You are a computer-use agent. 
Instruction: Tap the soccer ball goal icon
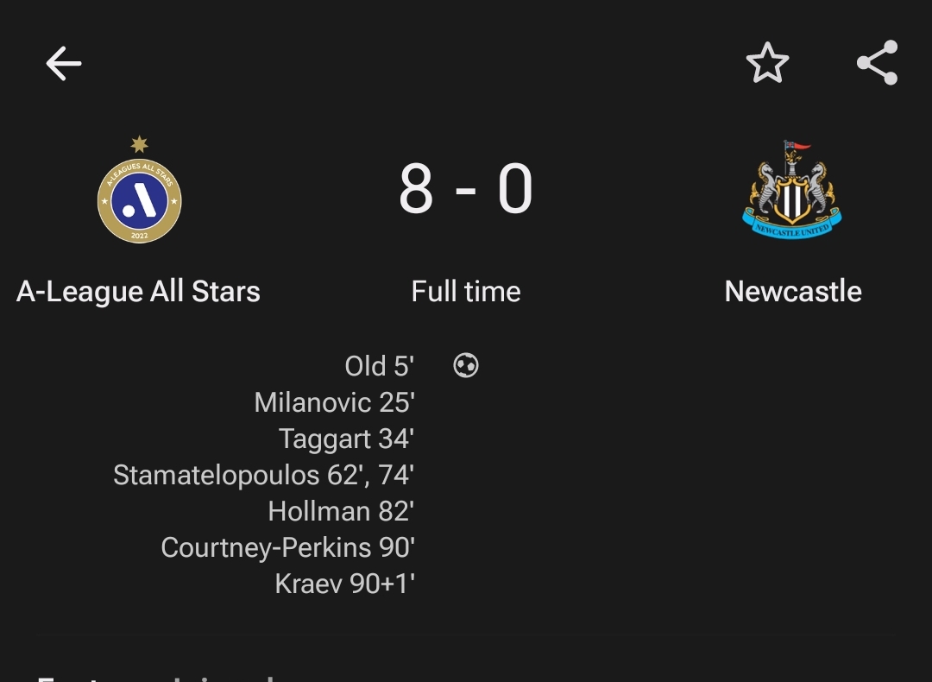click(465, 365)
